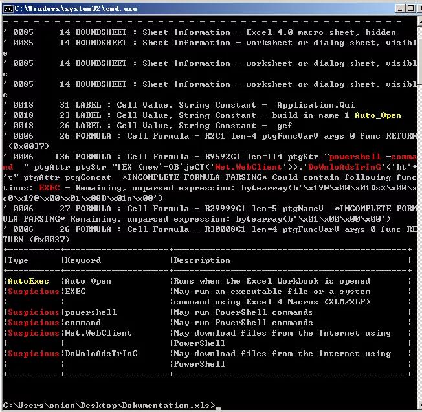This screenshot has height=412, width=422.
Task: Click red 'powershell' in the R9592C1 formula
Action: click(355, 157)
